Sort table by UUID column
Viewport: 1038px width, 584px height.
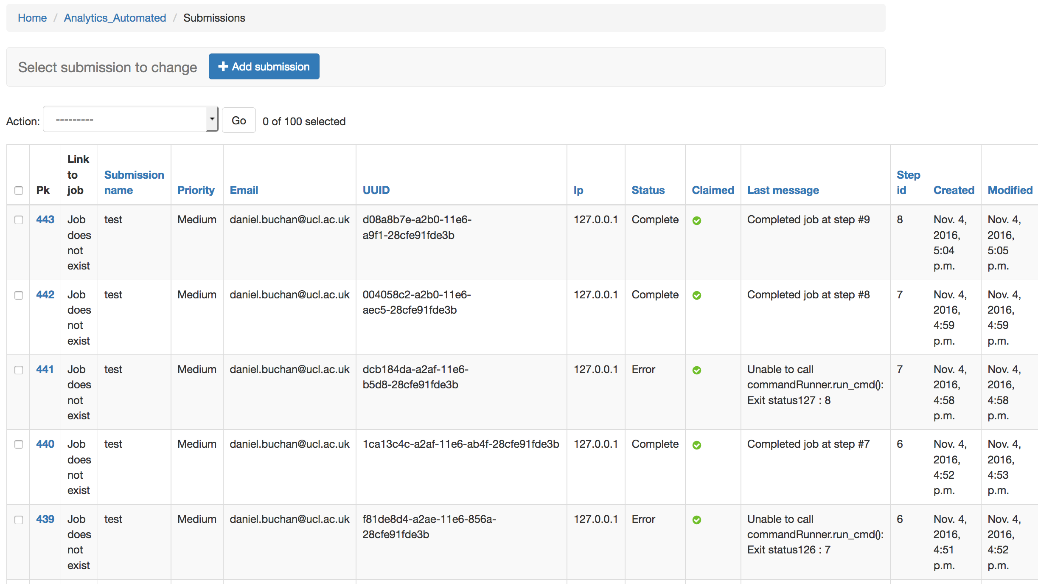click(376, 190)
